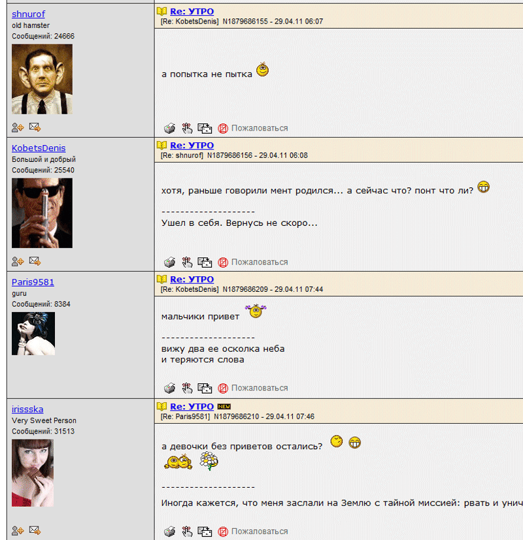
Task: Add shnurof to contacts icon
Action: [x=18, y=127]
